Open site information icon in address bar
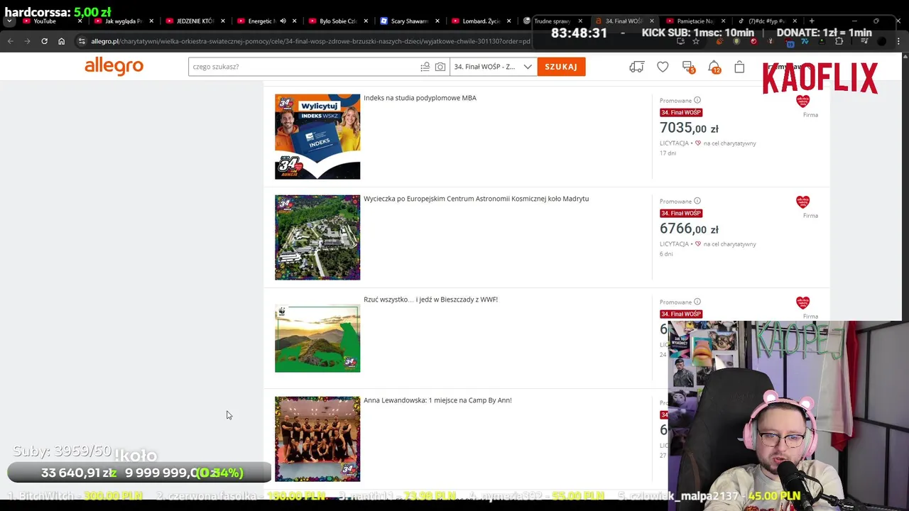 [x=82, y=41]
